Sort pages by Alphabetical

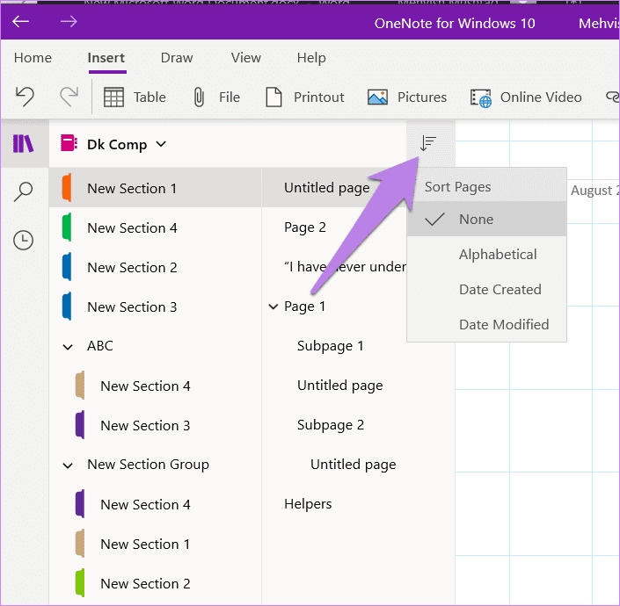click(486, 254)
